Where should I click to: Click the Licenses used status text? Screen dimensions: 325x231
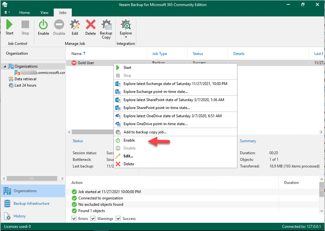click(17, 227)
